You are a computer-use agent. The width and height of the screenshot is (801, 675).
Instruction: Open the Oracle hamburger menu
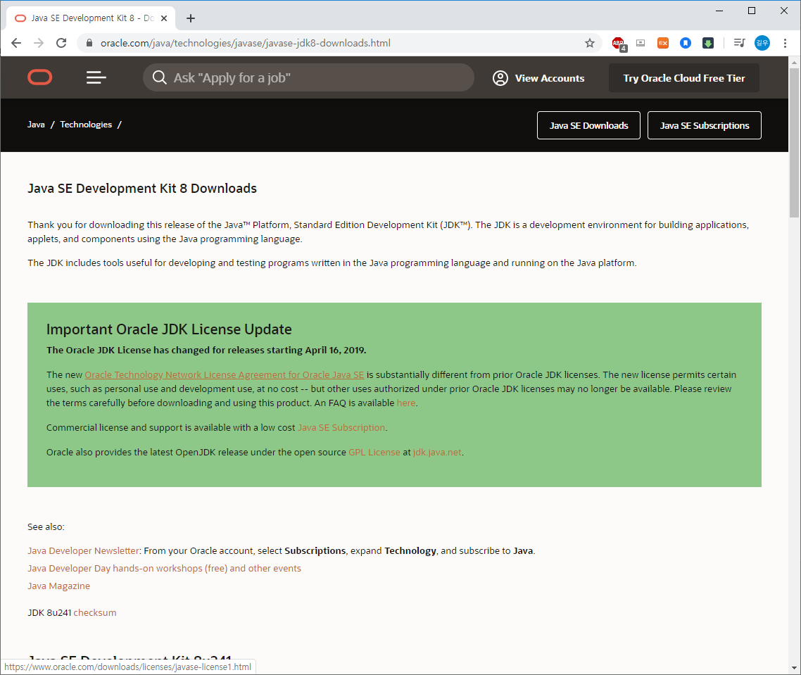[x=96, y=77]
